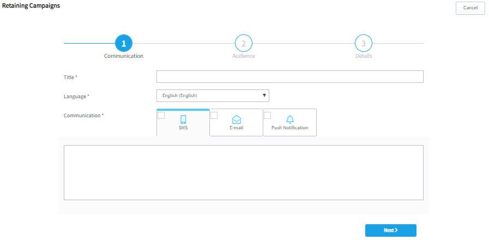
Task: Click the SMS phone icon
Action: [183, 119]
